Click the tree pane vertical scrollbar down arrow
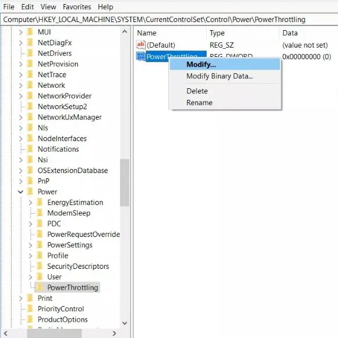Viewport: 338px width, 338px height. 125,323
